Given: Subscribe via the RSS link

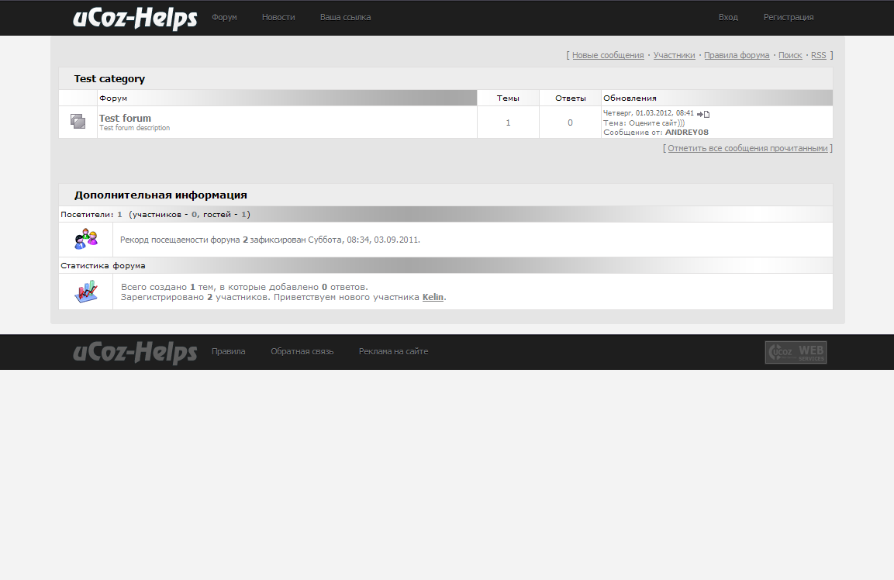Looking at the screenshot, I should tap(819, 56).
